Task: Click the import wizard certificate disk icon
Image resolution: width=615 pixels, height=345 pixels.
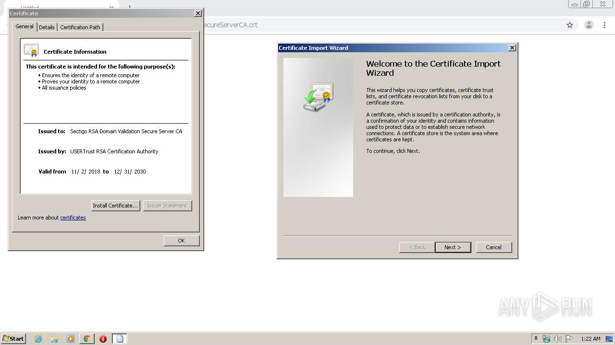Action: [318, 97]
